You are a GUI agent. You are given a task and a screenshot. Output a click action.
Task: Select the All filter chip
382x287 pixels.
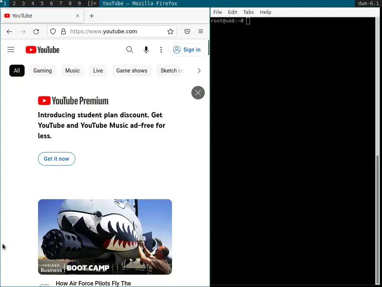(17, 71)
